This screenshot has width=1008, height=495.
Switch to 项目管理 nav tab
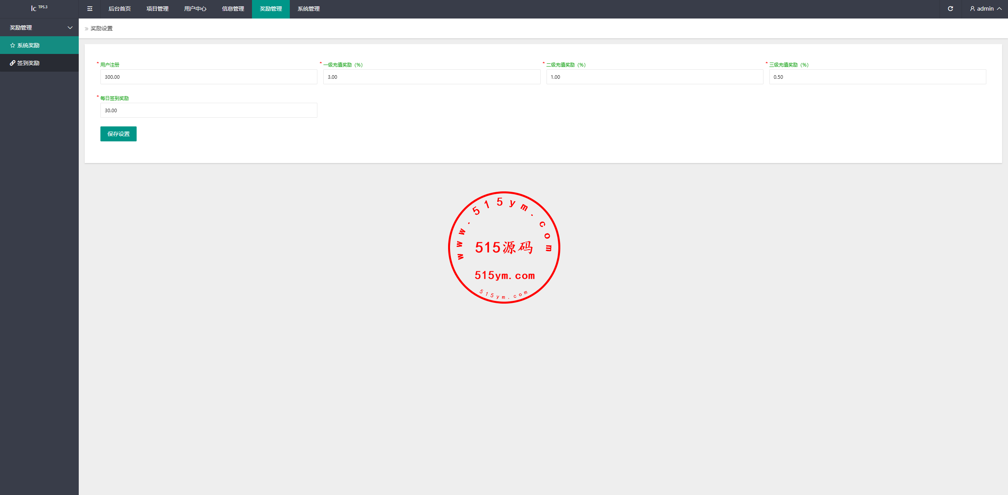pyautogui.click(x=157, y=9)
